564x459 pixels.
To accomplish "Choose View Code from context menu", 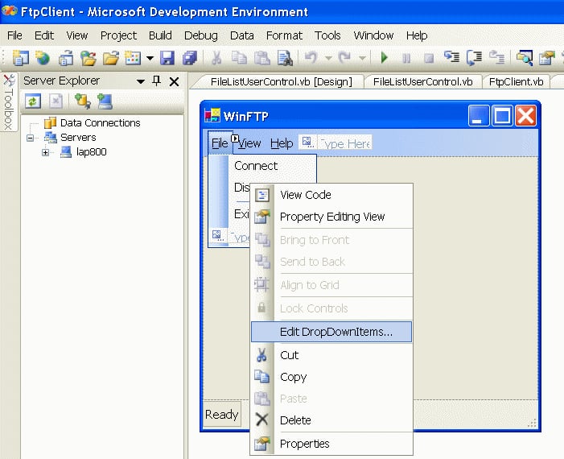I will [331, 195].
